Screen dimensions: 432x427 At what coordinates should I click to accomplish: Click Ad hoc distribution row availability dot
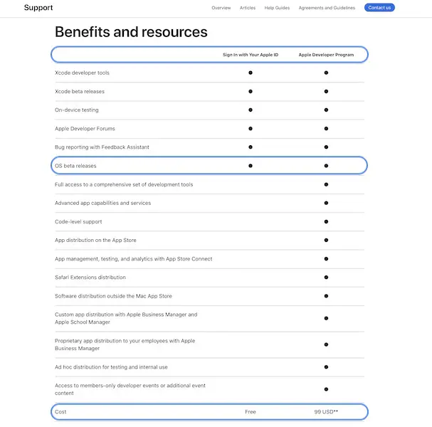tap(326, 367)
